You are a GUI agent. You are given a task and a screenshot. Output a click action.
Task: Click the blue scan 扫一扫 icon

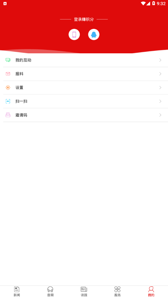(x=8, y=101)
